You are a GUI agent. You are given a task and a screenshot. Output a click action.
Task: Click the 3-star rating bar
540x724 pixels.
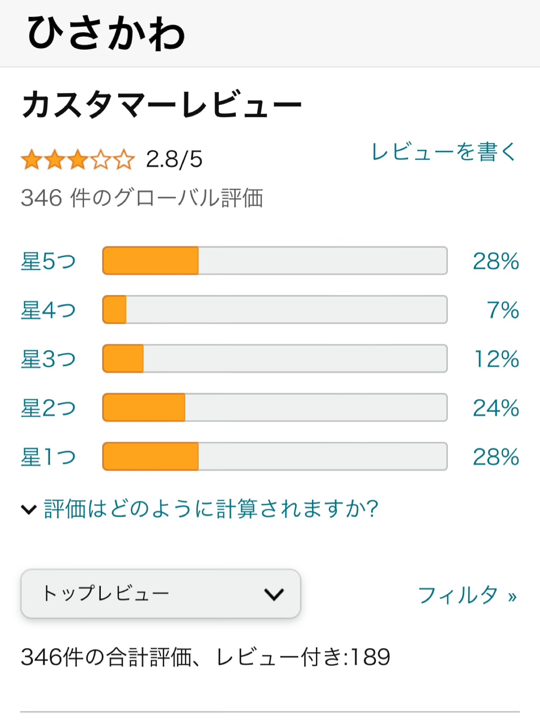pyautogui.click(x=275, y=359)
